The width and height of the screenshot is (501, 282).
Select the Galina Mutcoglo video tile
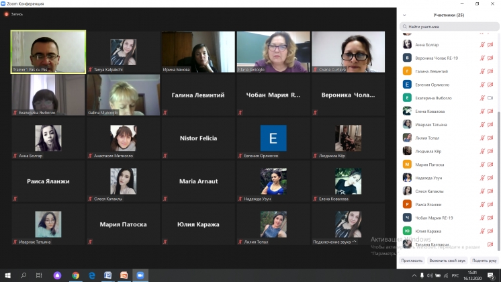(x=124, y=95)
